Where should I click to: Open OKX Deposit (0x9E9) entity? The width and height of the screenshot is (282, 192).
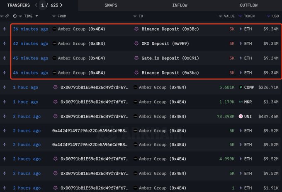tap(165, 43)
